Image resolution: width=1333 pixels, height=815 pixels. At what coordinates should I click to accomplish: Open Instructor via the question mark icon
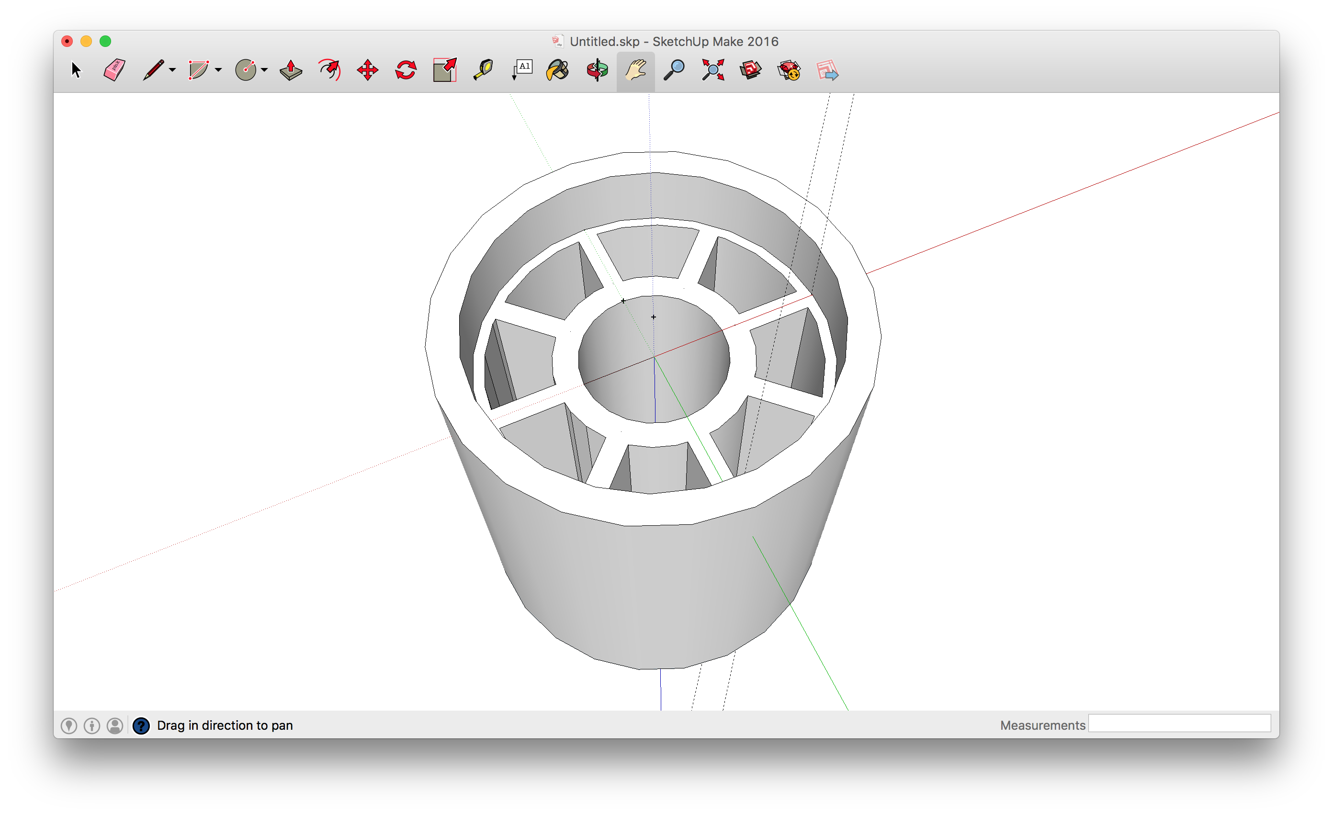pos(141,726)
